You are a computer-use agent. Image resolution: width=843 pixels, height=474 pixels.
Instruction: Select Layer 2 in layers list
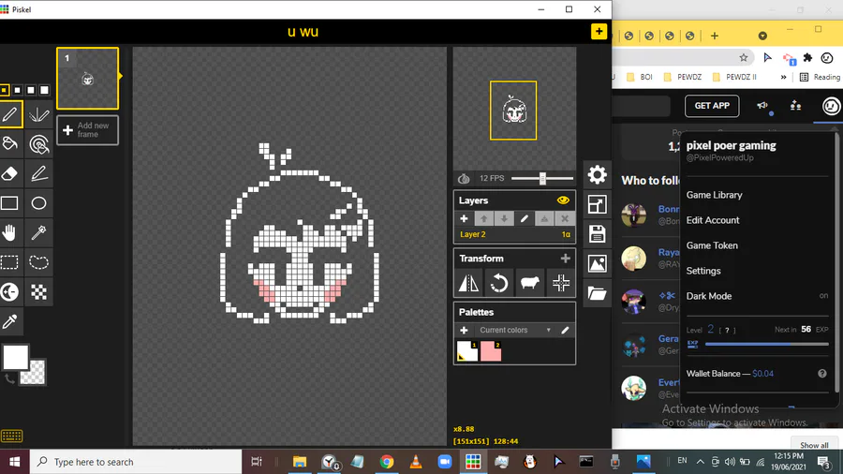pos(514,234)
